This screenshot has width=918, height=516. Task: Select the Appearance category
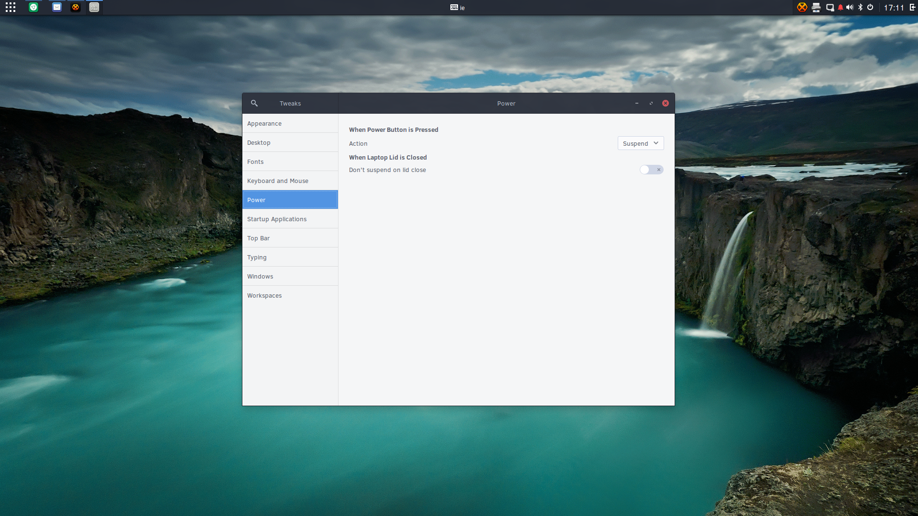point(290,123)
